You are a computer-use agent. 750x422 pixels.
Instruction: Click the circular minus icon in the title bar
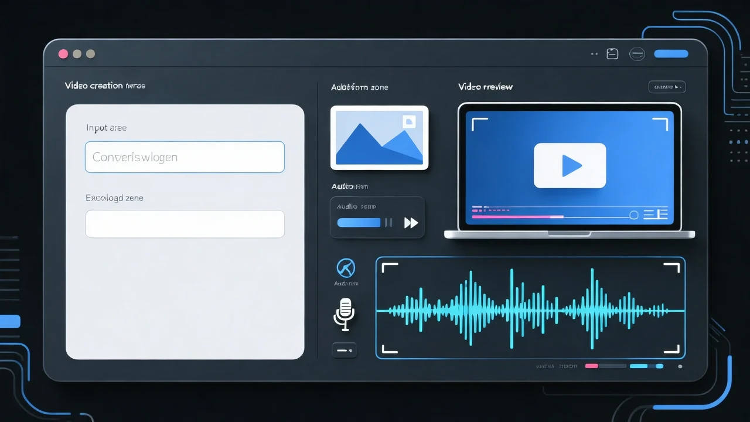click(637, 54)
